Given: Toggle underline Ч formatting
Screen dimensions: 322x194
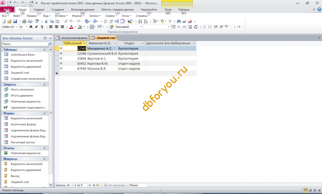Looking at the screenshot, I should coord(42,27).
